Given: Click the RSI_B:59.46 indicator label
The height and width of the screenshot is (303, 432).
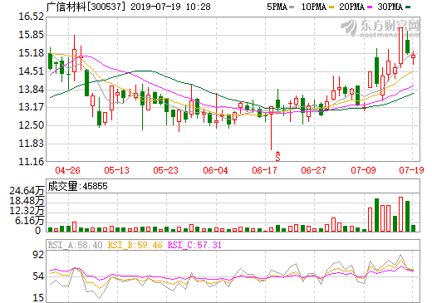Looking at the screenshot, I should (x=135, y=245).
